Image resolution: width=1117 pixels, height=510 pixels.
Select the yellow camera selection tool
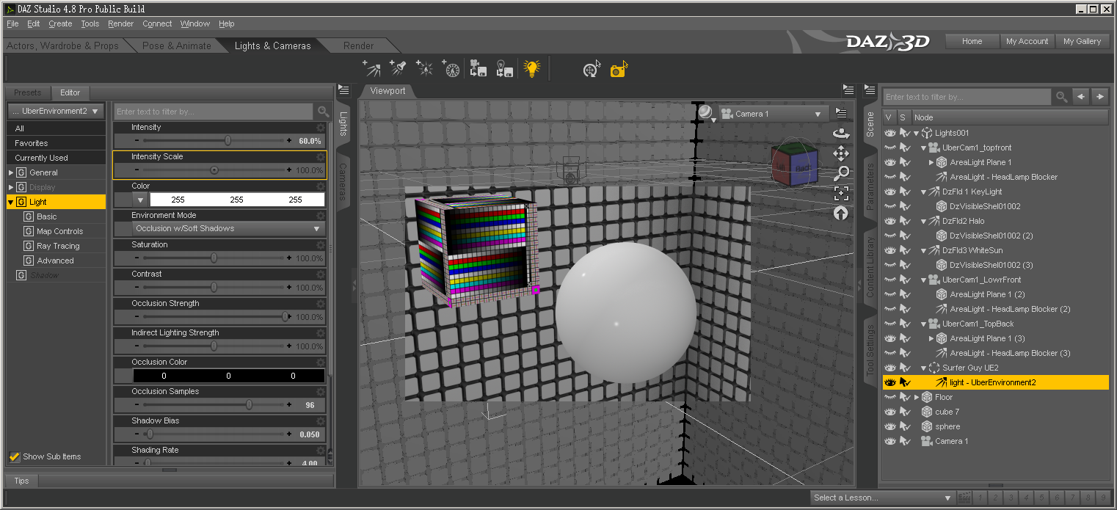click(x=619, y=68)
